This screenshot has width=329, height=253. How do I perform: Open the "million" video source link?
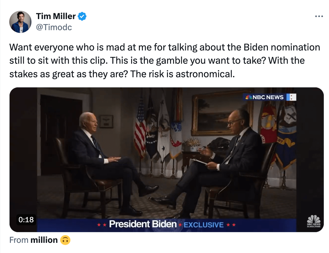pos(44,240)
